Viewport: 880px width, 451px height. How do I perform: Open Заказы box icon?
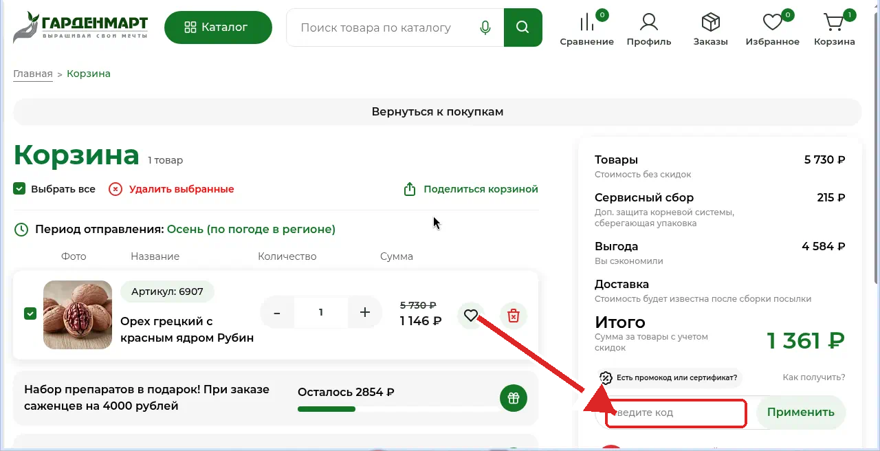(x=710, y=28)
